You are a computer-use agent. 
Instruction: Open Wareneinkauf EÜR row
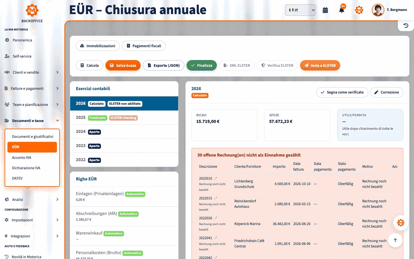124,236
